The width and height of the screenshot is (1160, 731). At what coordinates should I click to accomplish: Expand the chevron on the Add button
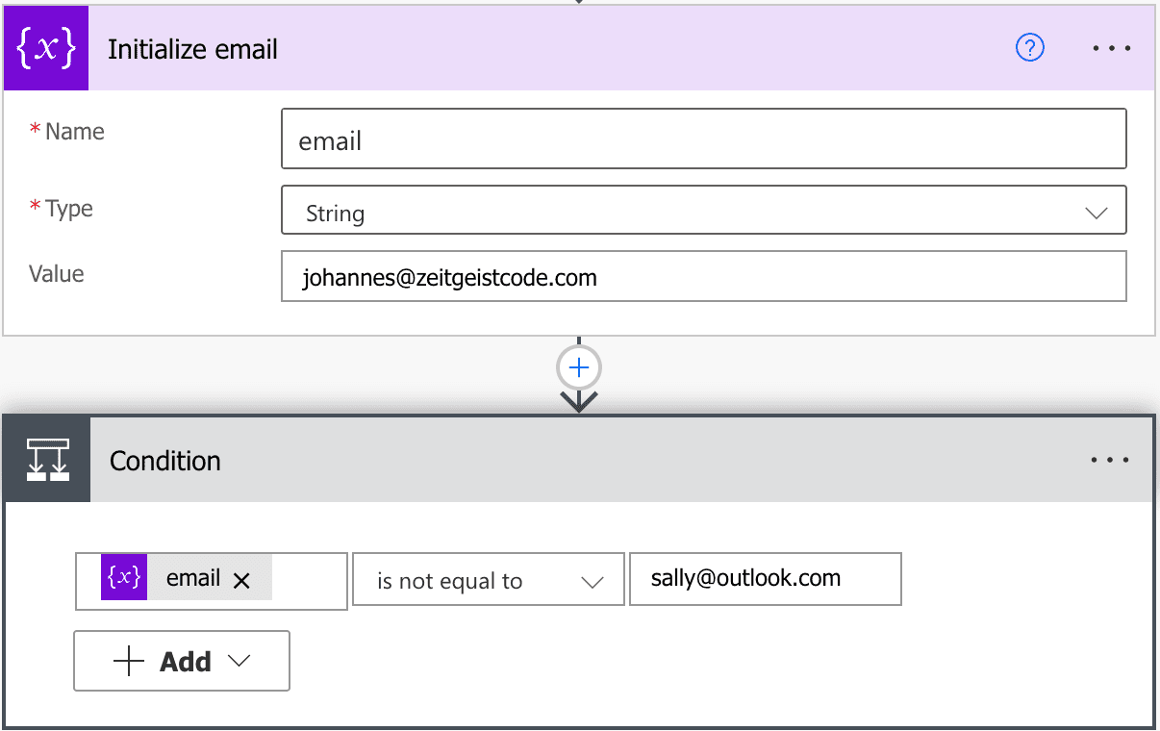(240, 661)
